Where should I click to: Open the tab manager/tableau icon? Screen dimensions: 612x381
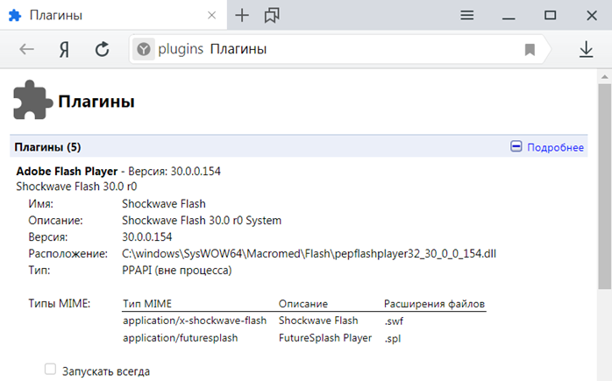tap(272, 16)
